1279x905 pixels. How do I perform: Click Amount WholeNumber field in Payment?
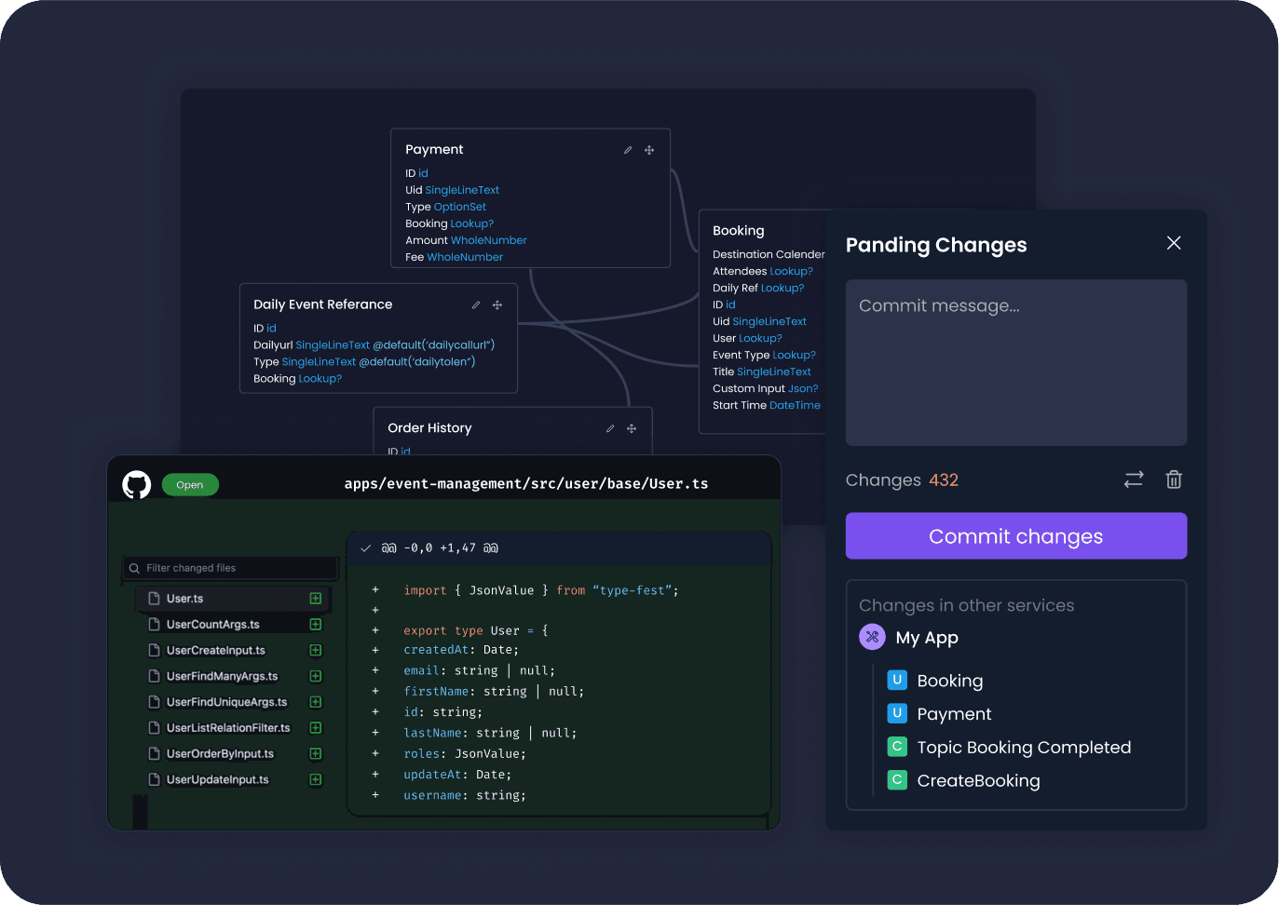coord(466,240)
